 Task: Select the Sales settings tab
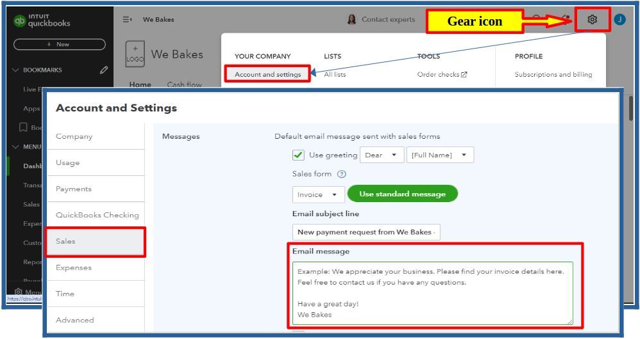point(96,241)
